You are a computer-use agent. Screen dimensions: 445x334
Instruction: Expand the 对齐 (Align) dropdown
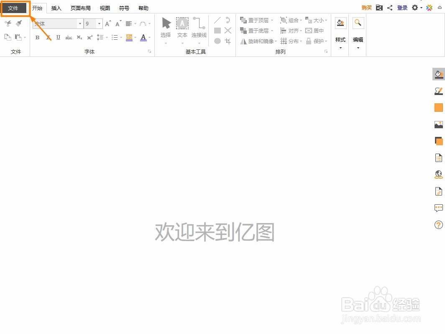click(301, 30)
